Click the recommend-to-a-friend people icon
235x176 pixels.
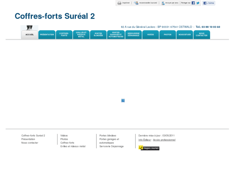coord(136,3)
